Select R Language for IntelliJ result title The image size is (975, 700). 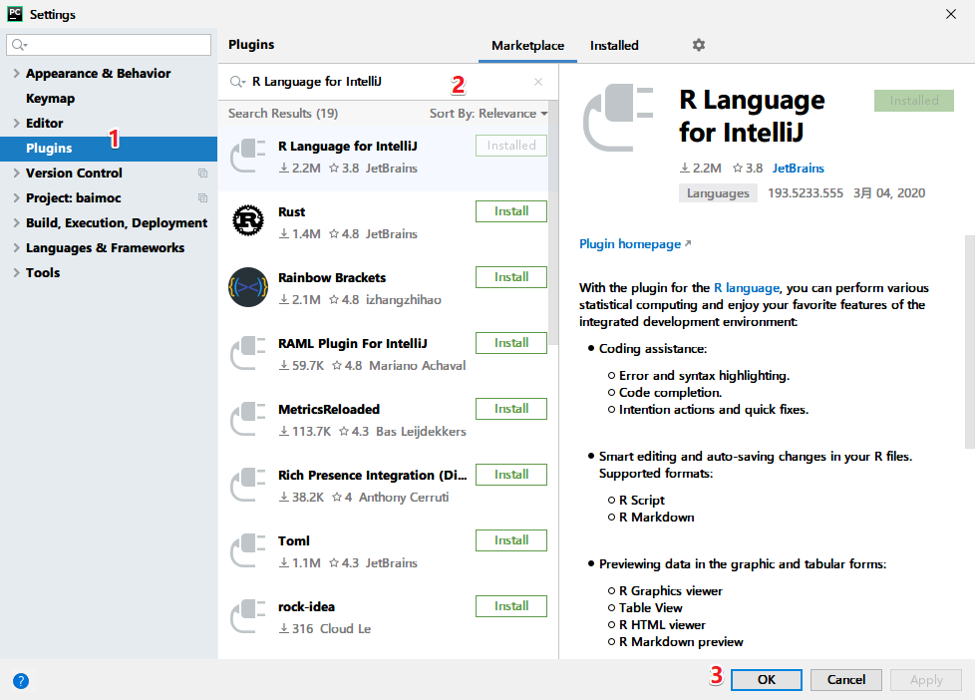pyautogui.click(x=348, y=147)
